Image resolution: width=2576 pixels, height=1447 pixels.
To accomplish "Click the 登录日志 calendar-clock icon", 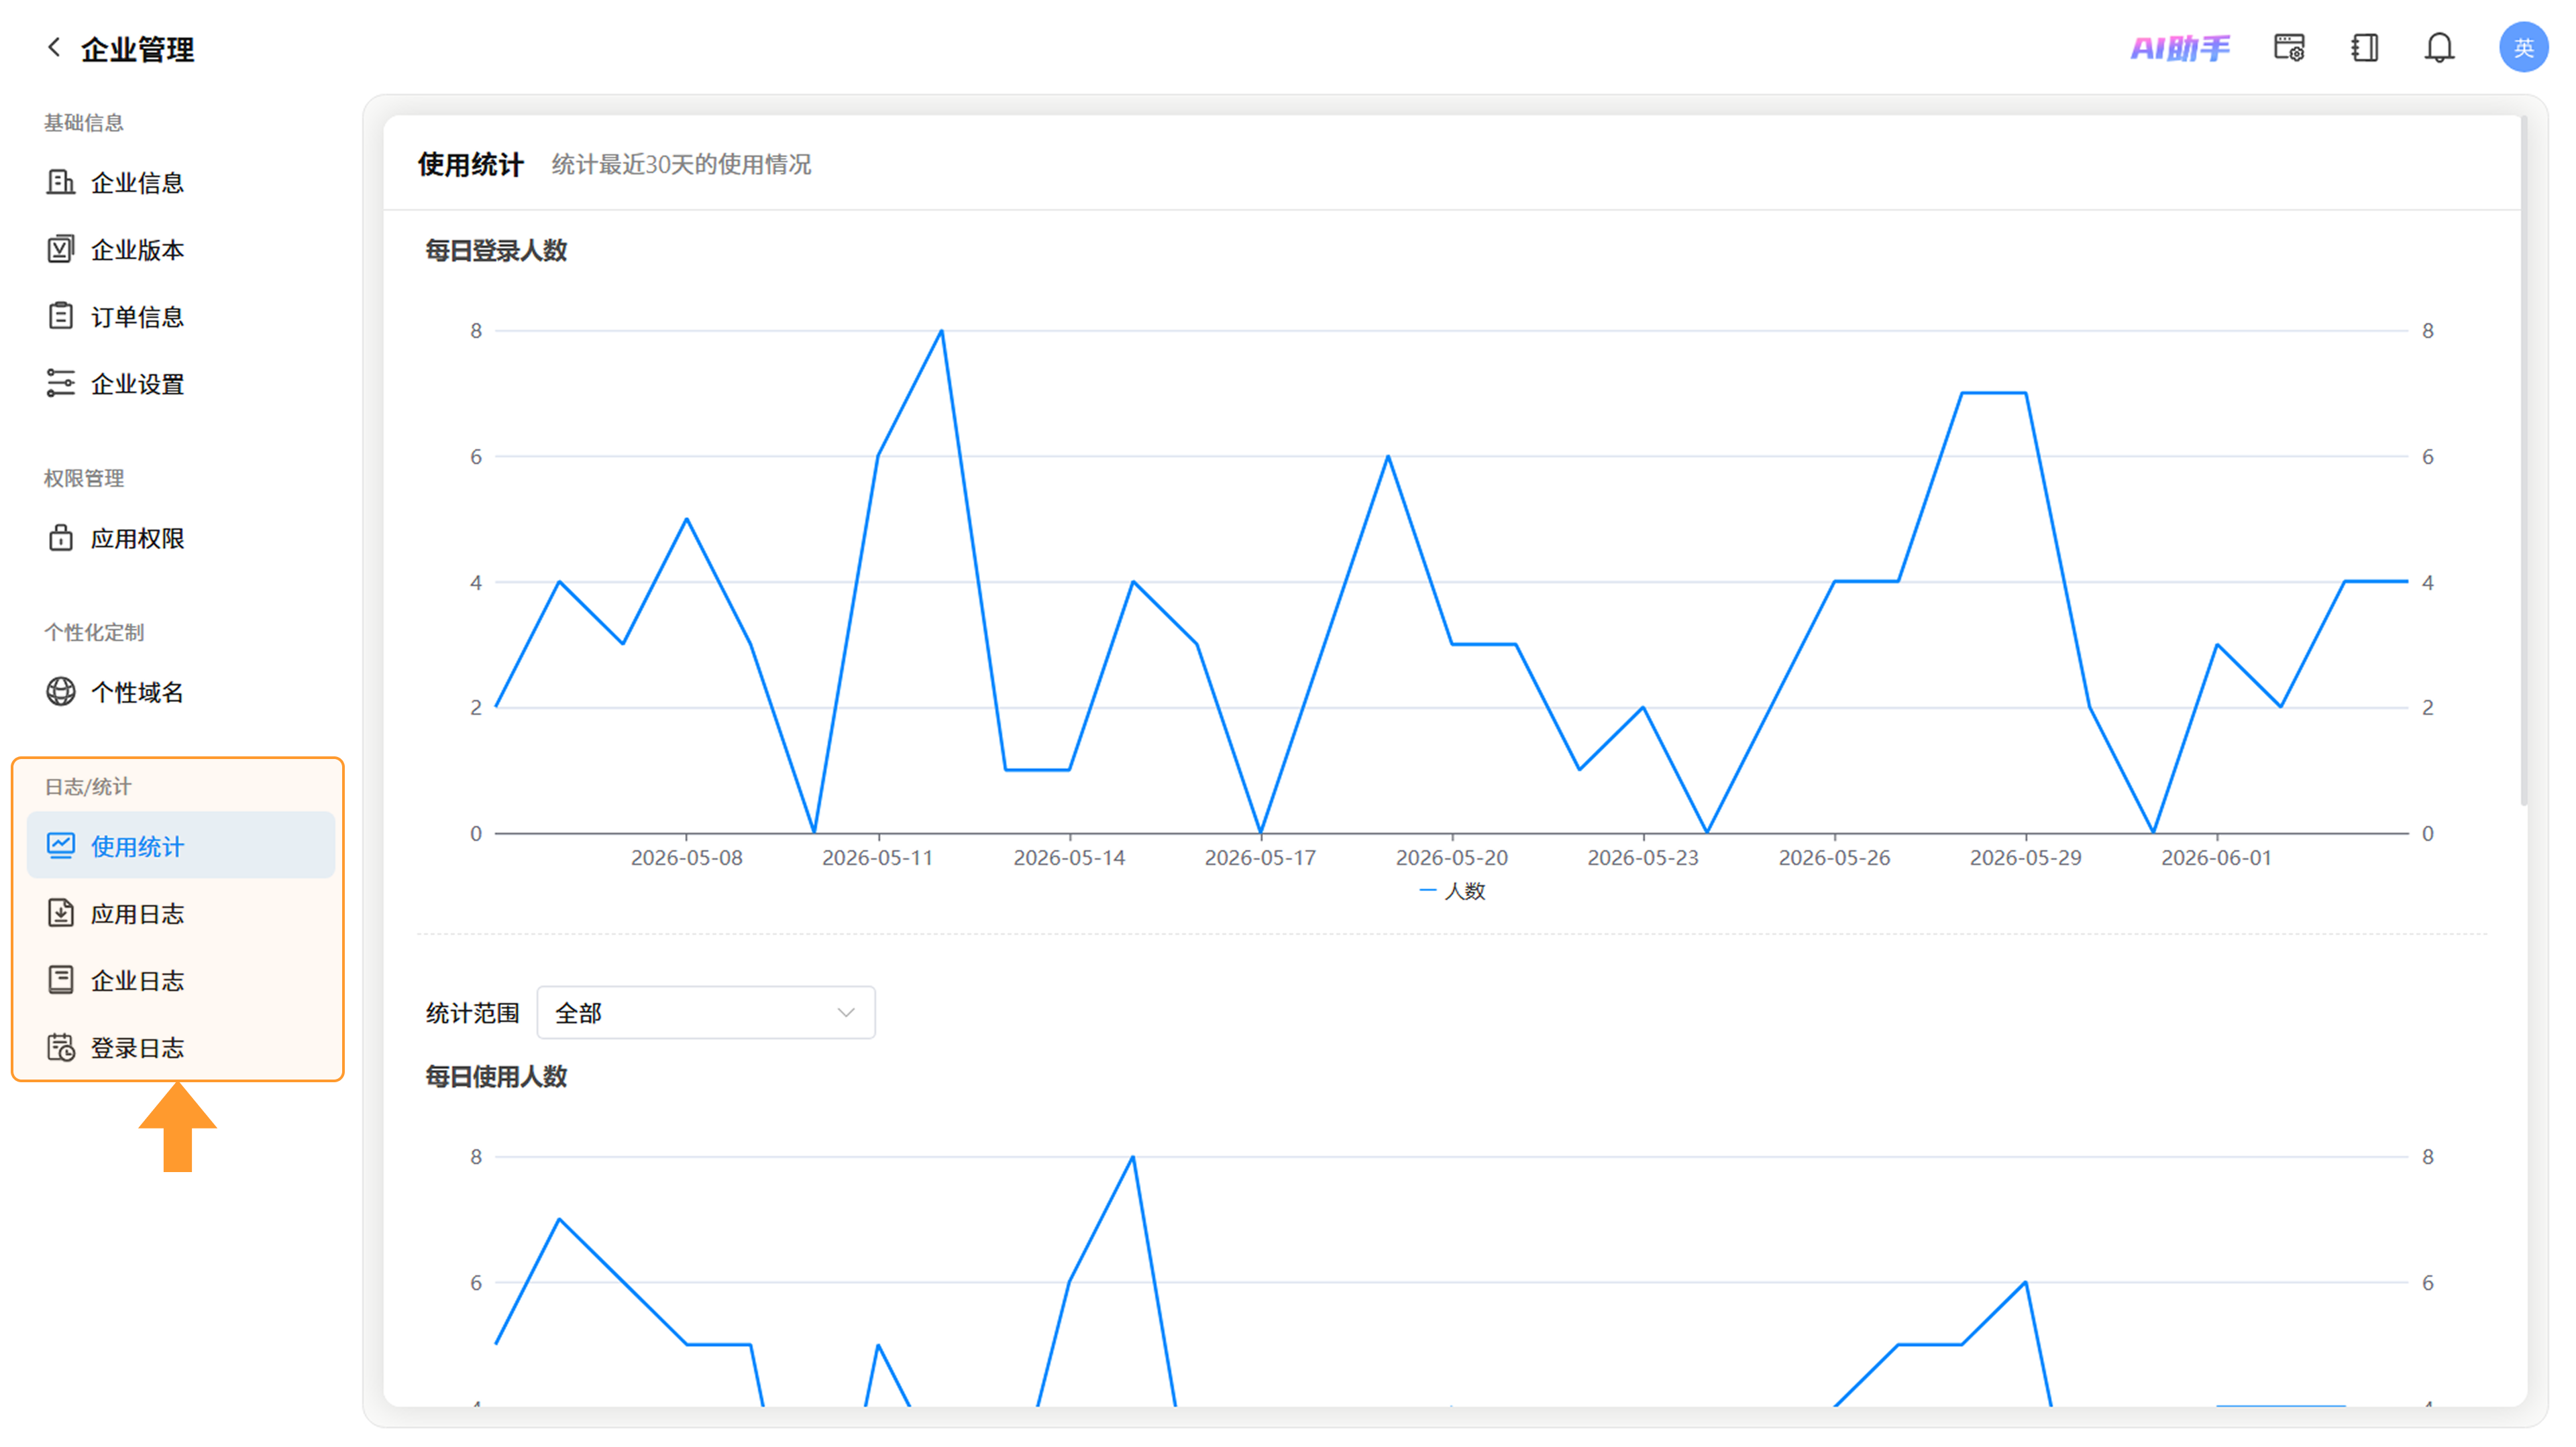I will [60, 1047].
